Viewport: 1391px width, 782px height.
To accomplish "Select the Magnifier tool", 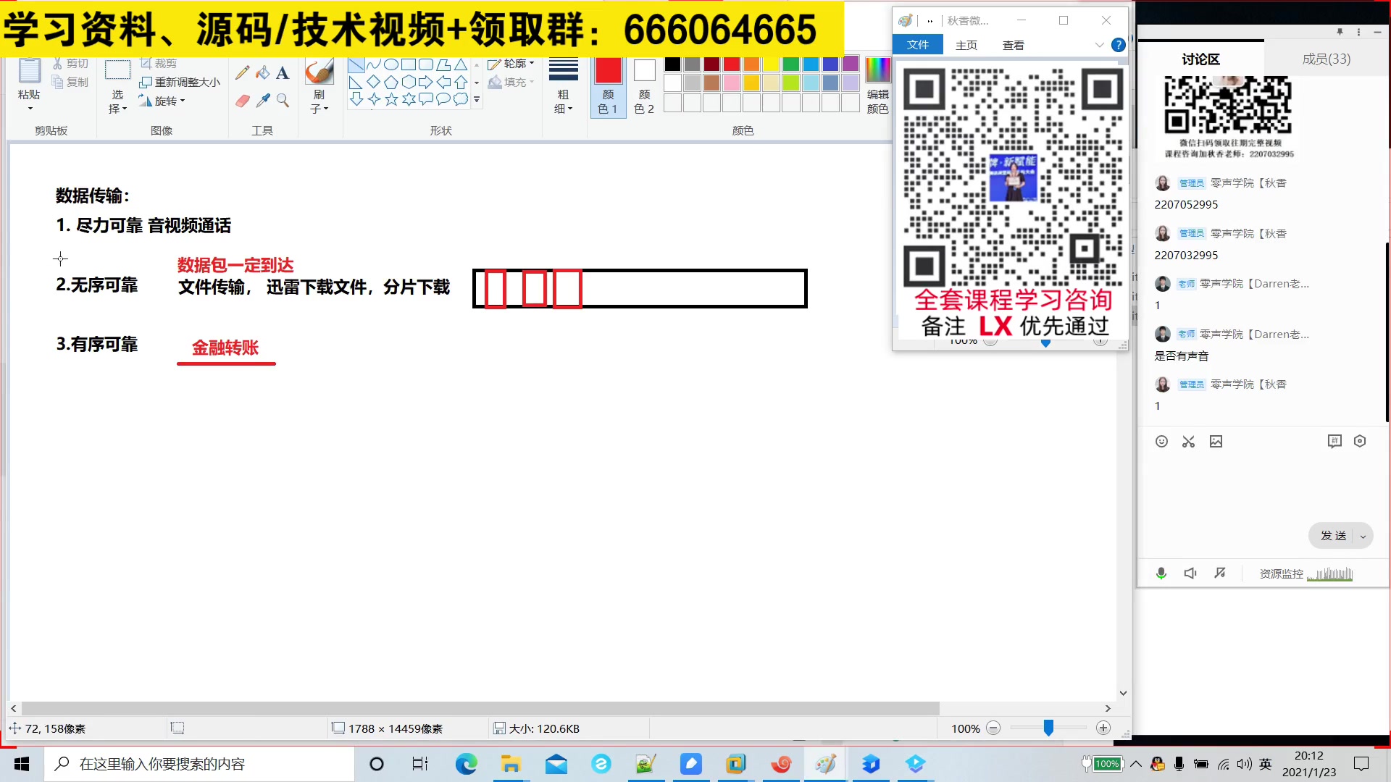I will [x=283, y=101].
